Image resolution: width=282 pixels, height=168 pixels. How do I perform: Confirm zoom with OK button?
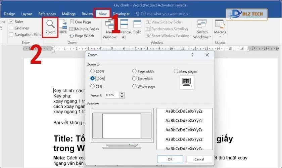[170, 159]
